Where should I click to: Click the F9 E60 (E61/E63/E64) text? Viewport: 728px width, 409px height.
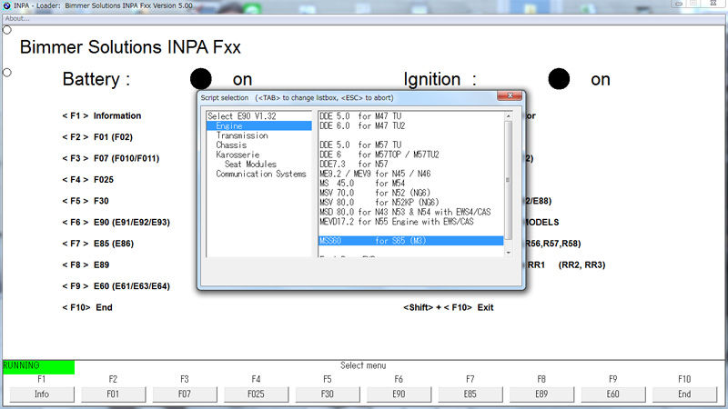coord(116,286)
